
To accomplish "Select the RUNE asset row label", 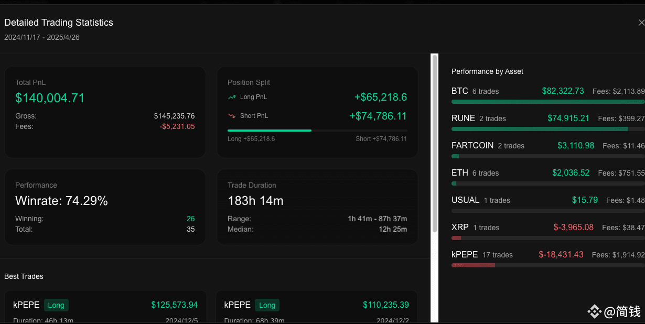I will point(463,118).
